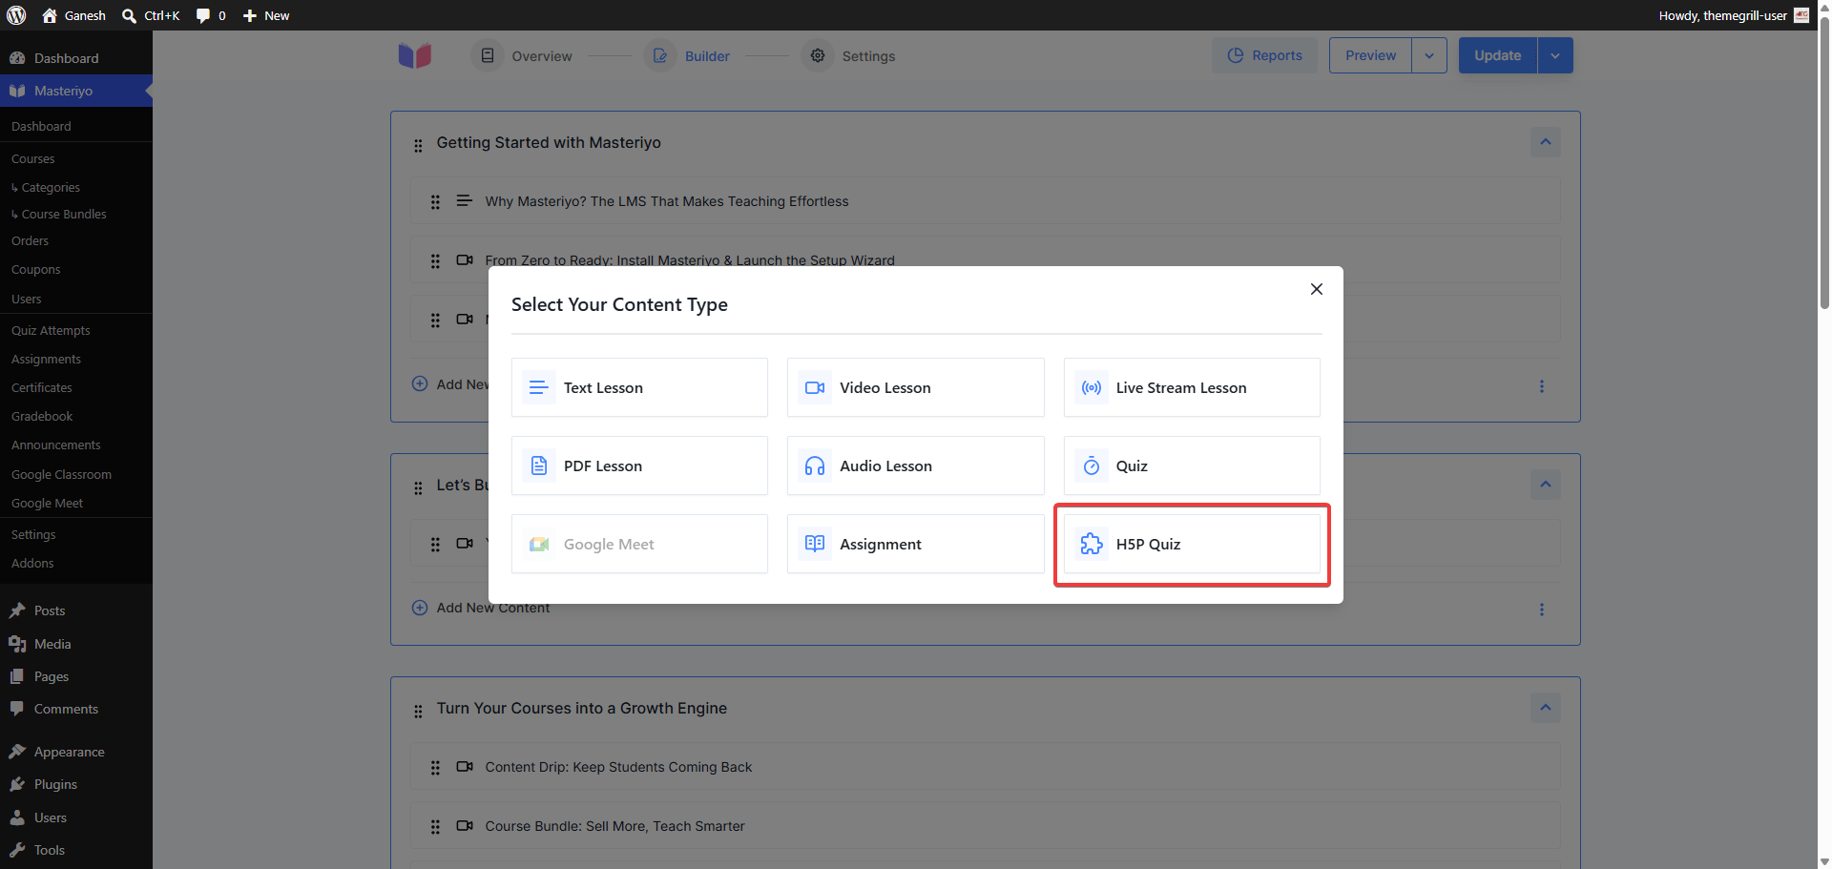Click the Masteriyo book logo

(415, 55)
